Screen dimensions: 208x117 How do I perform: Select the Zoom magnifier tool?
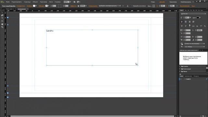point(2,27)
